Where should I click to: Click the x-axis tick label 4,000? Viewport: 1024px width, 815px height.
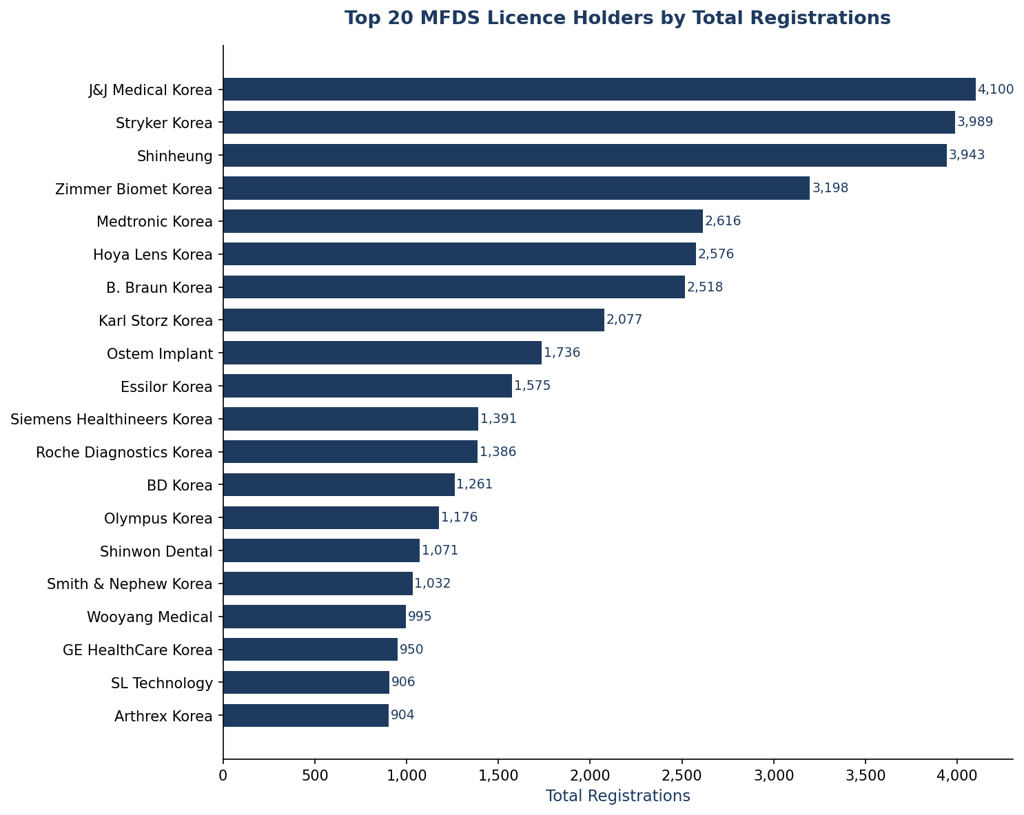point(957,776)
